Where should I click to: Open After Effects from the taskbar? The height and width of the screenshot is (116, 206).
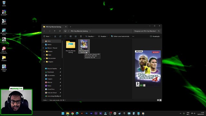click(91, 113)
